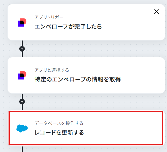The width and height of the screenshot is (167, 152).
Task: Select the whole app trigger card
Action: pyautogui.click(x=86, y=22)
